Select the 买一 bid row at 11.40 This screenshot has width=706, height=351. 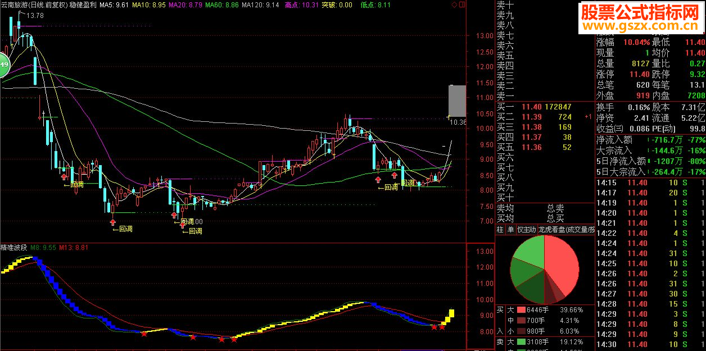coord(545,107)
